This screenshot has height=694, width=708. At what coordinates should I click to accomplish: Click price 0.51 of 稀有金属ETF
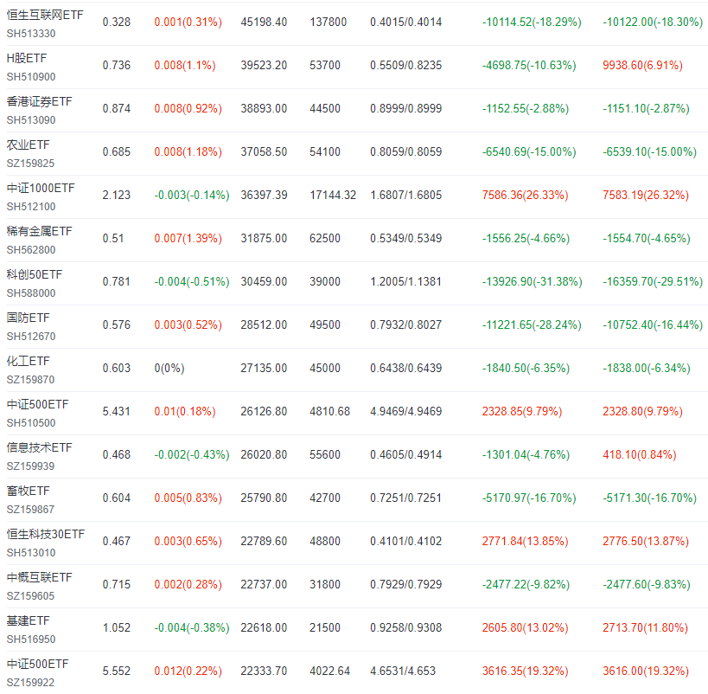point(113,239)
